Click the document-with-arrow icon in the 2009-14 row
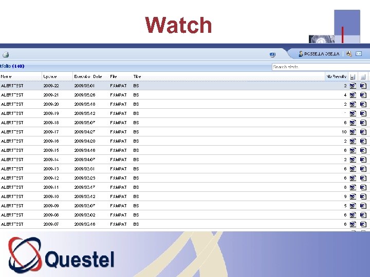The height and width of the screenshot is (277, 370). point(353,160)
